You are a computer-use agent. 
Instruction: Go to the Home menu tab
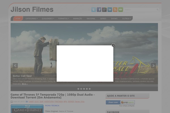coord(18,18)
